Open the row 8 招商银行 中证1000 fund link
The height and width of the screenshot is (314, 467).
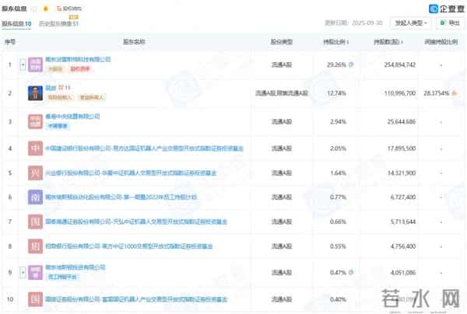coord(129,246)
